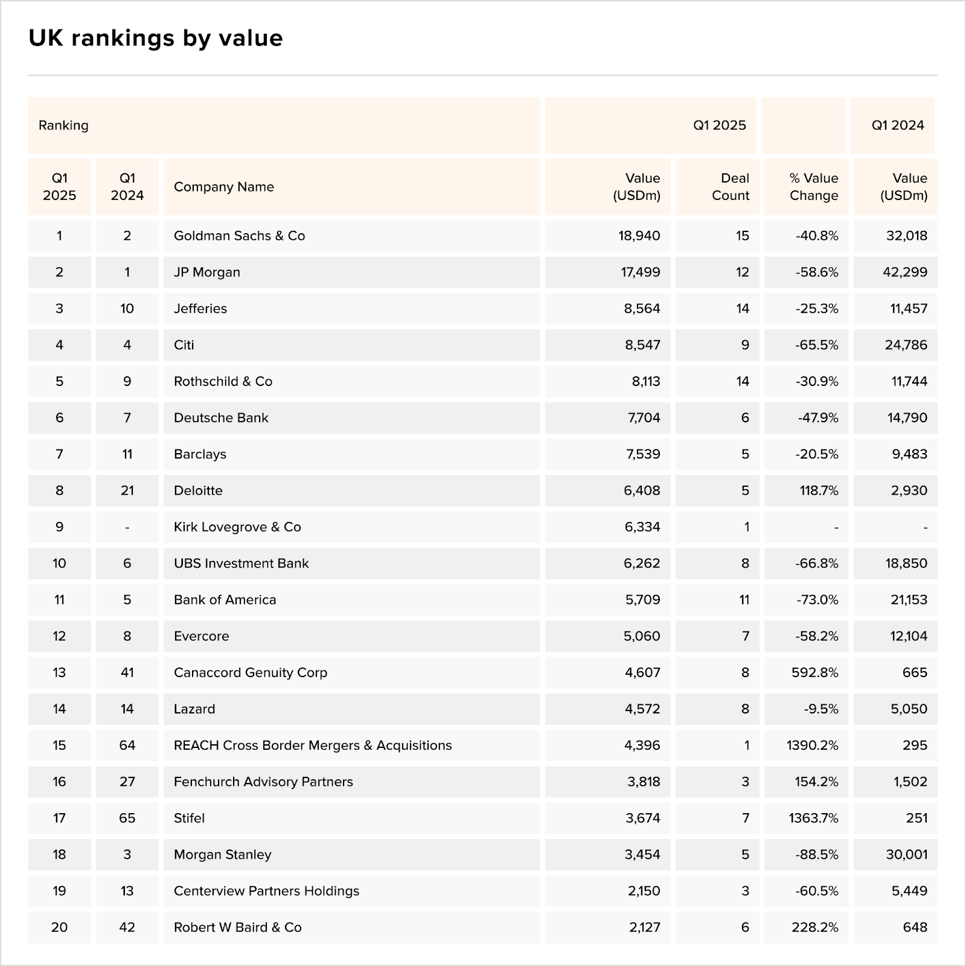Image resolution: width=966 pixels, height=966 pixels.
Task: Select the Kirk Lovegrove & Co name
Action: pos(237,527)
